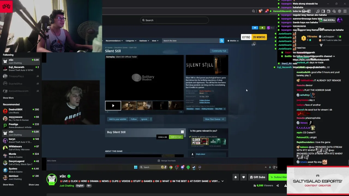This screenshot has width=349, height=196.
Task: Click the Steam blue announcement megaphone button
Action: pos(255,28)
